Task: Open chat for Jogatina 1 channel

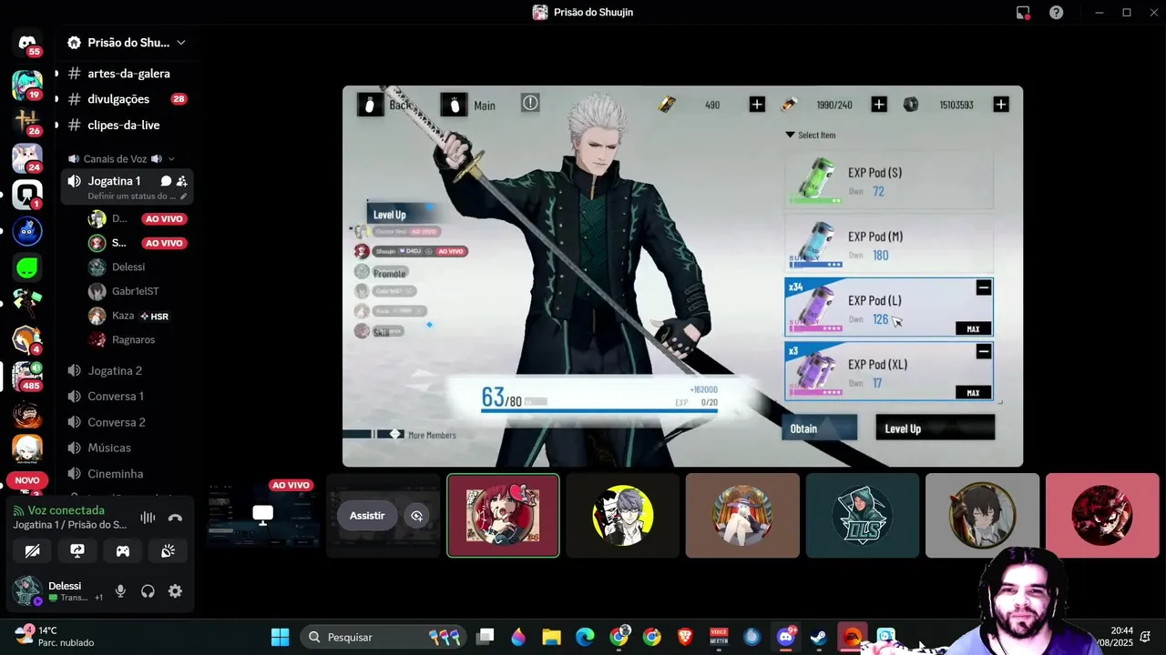Action: [x=166, y=181]
